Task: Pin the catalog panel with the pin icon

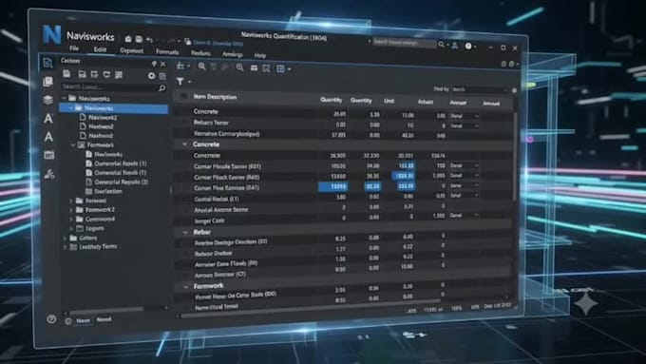Action: pyautogui.click(x=154, y=64)
